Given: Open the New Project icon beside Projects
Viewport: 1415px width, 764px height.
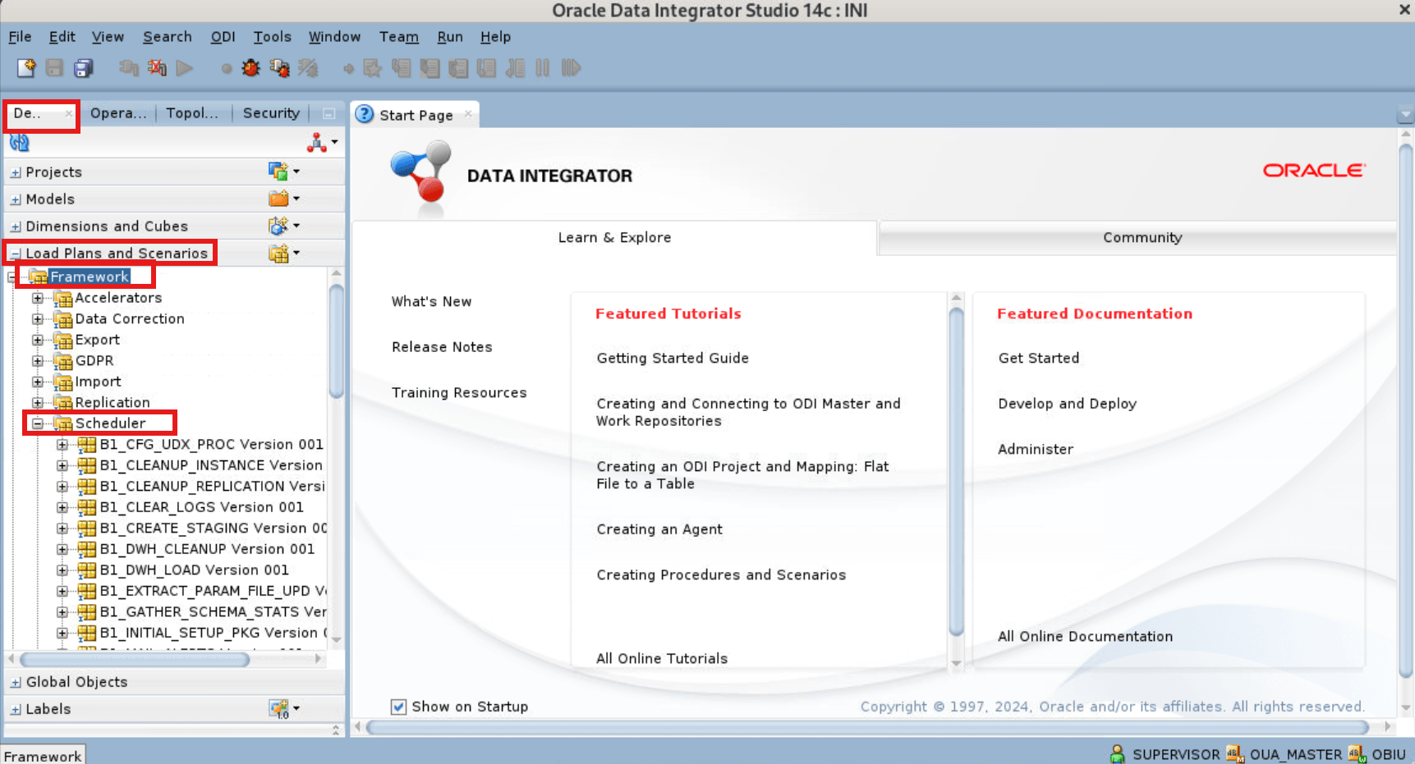Looking at the screenshot, I should [278, 172].
